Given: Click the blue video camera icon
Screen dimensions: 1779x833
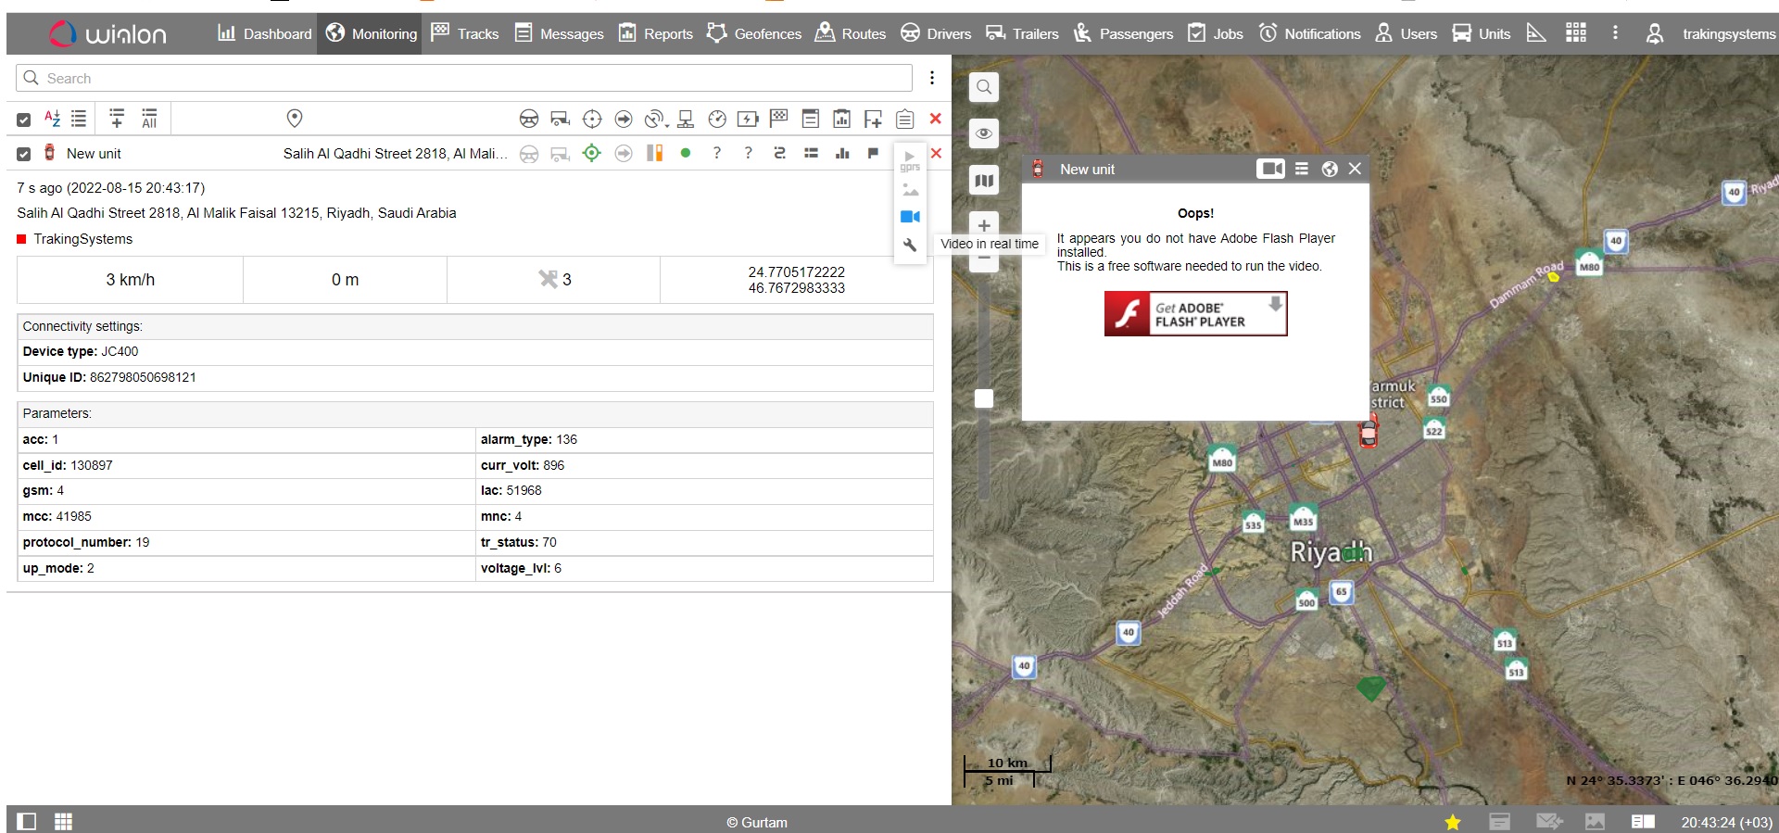Looking at the screenshot, I should [x=910, y=217].
